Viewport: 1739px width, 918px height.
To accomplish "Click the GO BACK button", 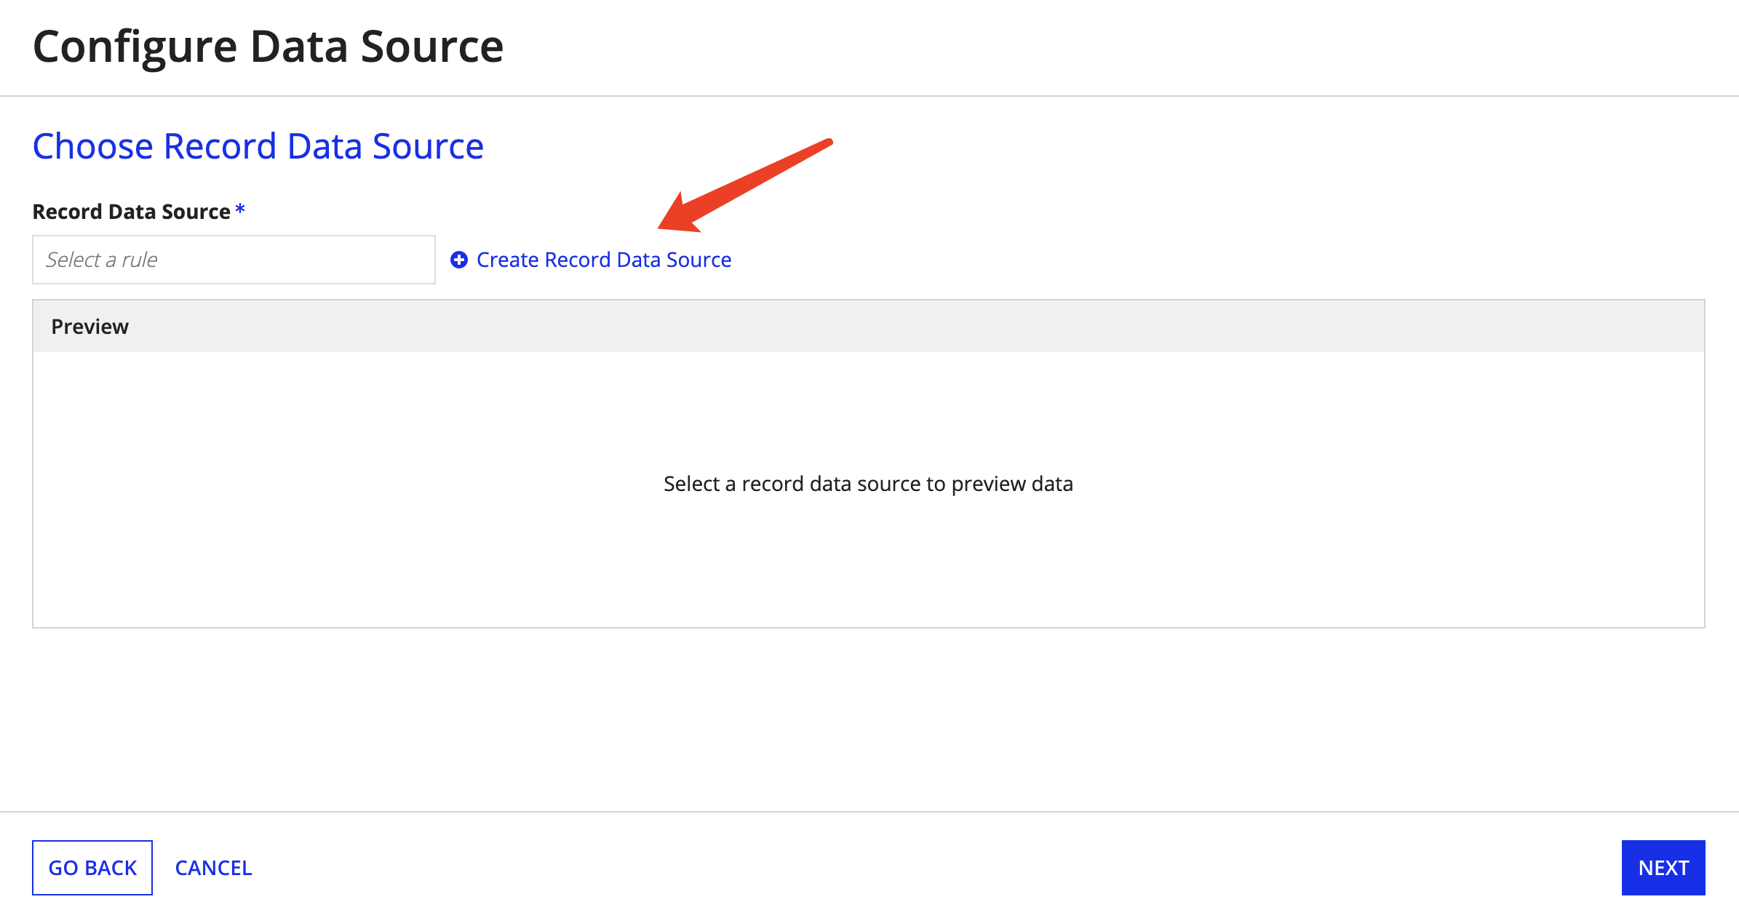I will coord(92,868).
